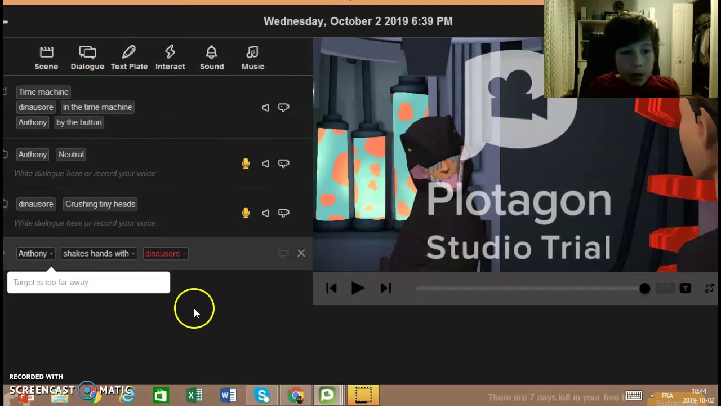Click the date and time header

point(358,21)
